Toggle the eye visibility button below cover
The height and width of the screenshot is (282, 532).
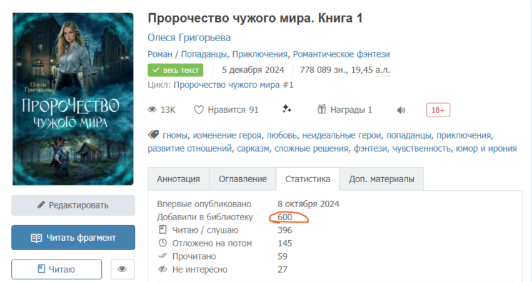coord(123,269)
